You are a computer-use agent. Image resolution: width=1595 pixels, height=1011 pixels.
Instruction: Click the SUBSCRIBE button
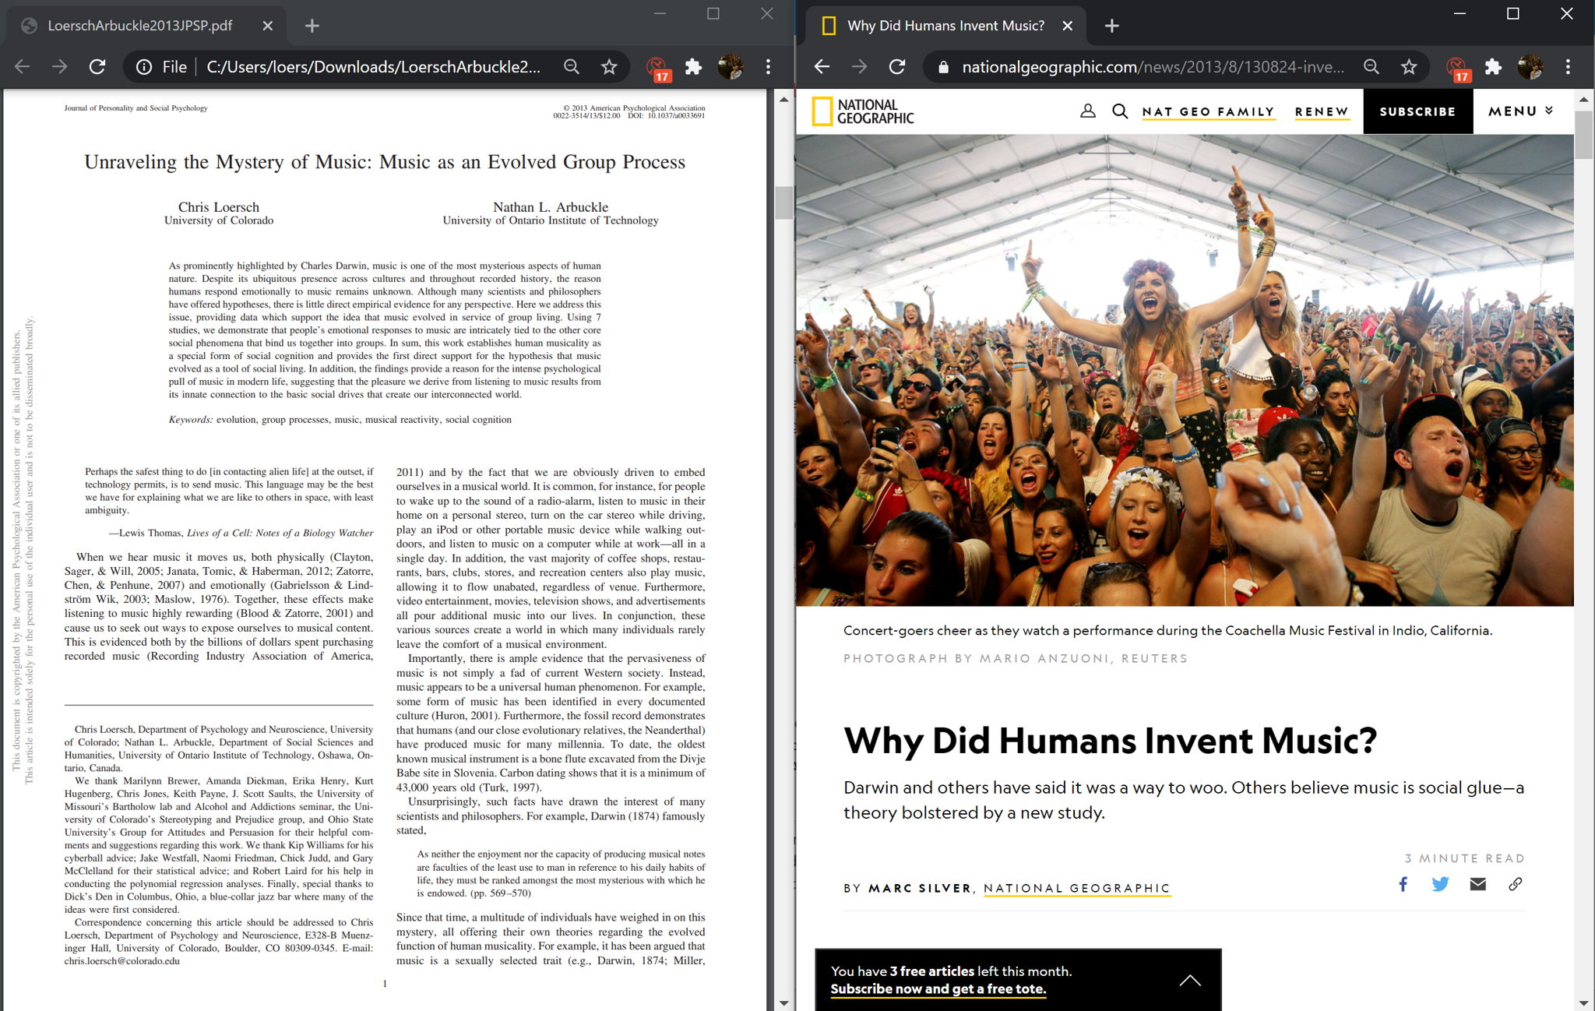click(x=1417, y=111)
